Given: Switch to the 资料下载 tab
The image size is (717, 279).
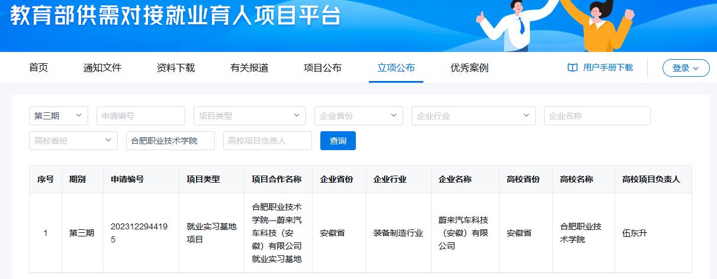Looking at the screenshot, I should click(x=176, y=68).
